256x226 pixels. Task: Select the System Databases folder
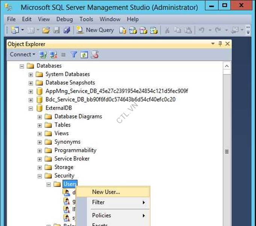tap(68, 74)
